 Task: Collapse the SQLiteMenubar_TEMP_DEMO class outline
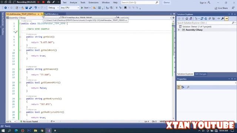click(20, 24)
